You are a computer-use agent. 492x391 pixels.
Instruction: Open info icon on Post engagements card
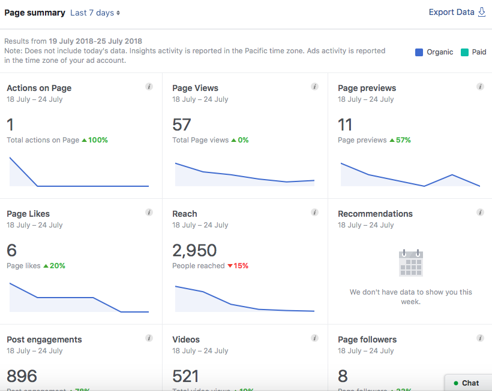tap(149, 338)
